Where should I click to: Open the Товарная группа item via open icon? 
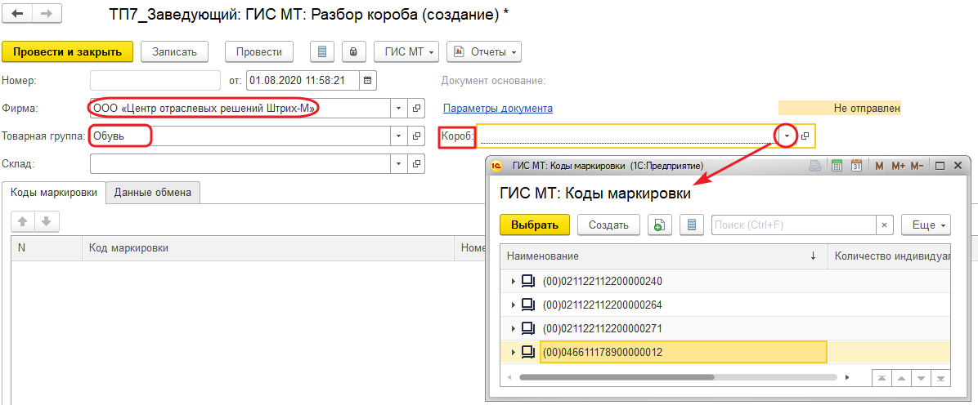coord(417,136)
